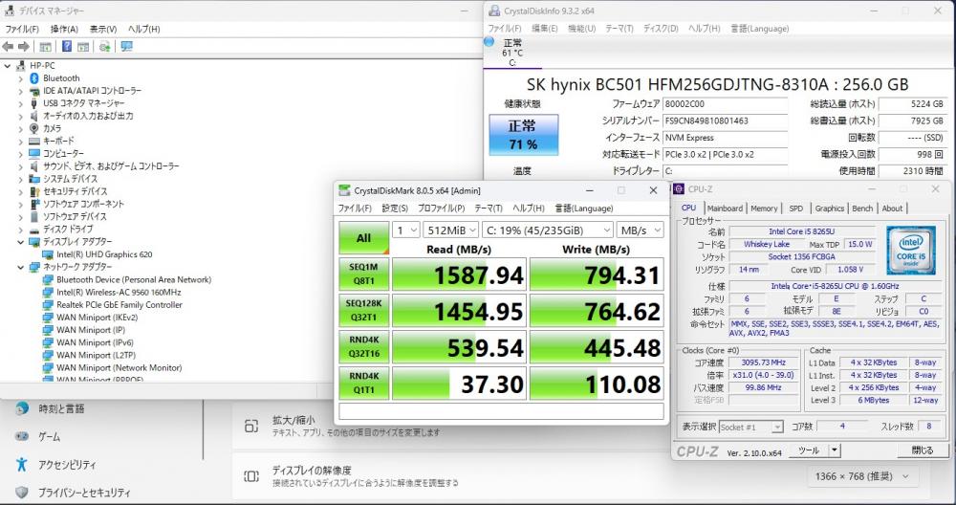Click the disk status circle icon in CrystalDiskInfo
Image resolution: width=956 pixels, height=505 pixels.
[489, 41]
